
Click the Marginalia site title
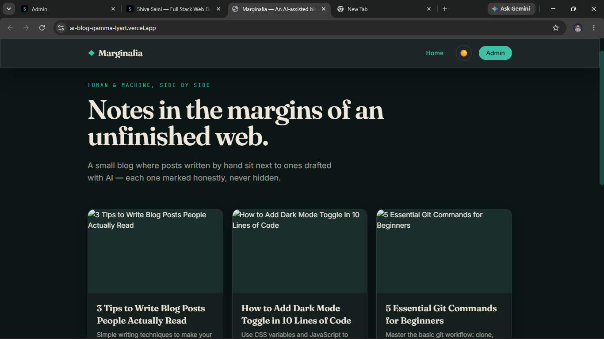pyautogui.click(x=120, y=53)
